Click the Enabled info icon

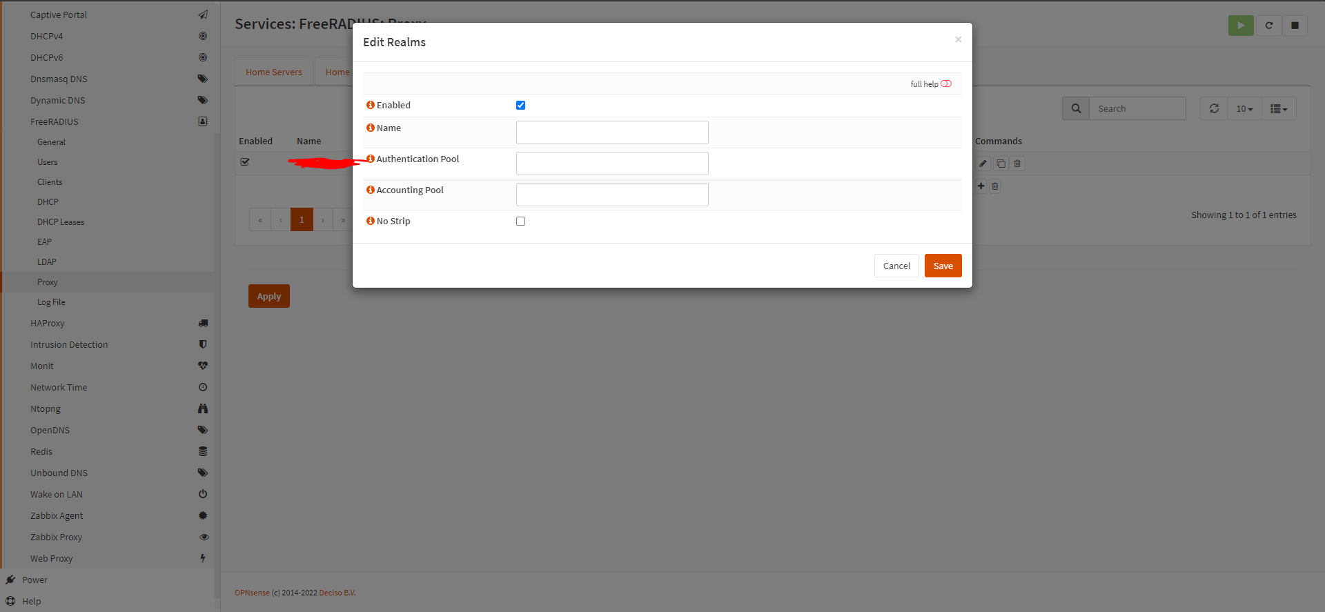coord(371,105)
